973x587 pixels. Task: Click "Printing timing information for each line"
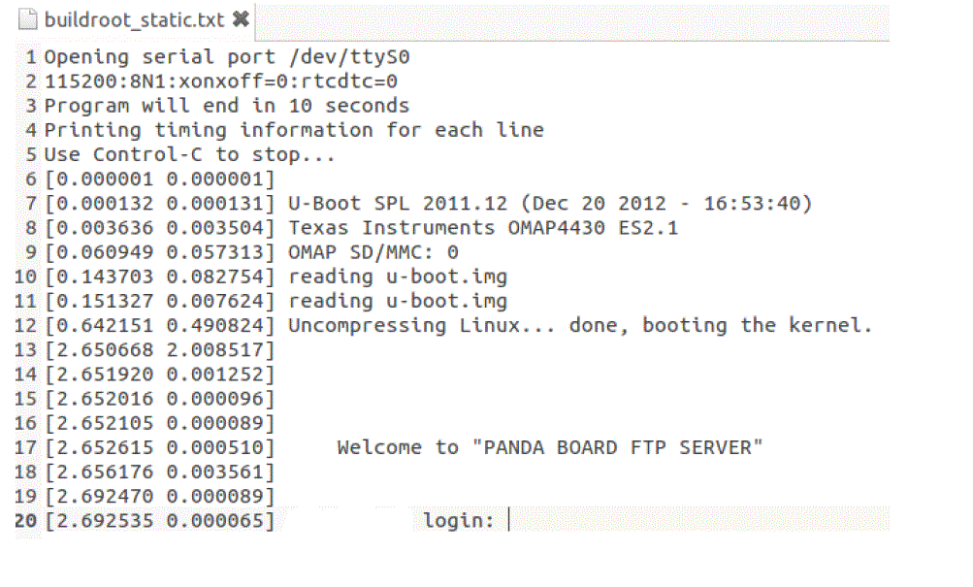point(294,130)
